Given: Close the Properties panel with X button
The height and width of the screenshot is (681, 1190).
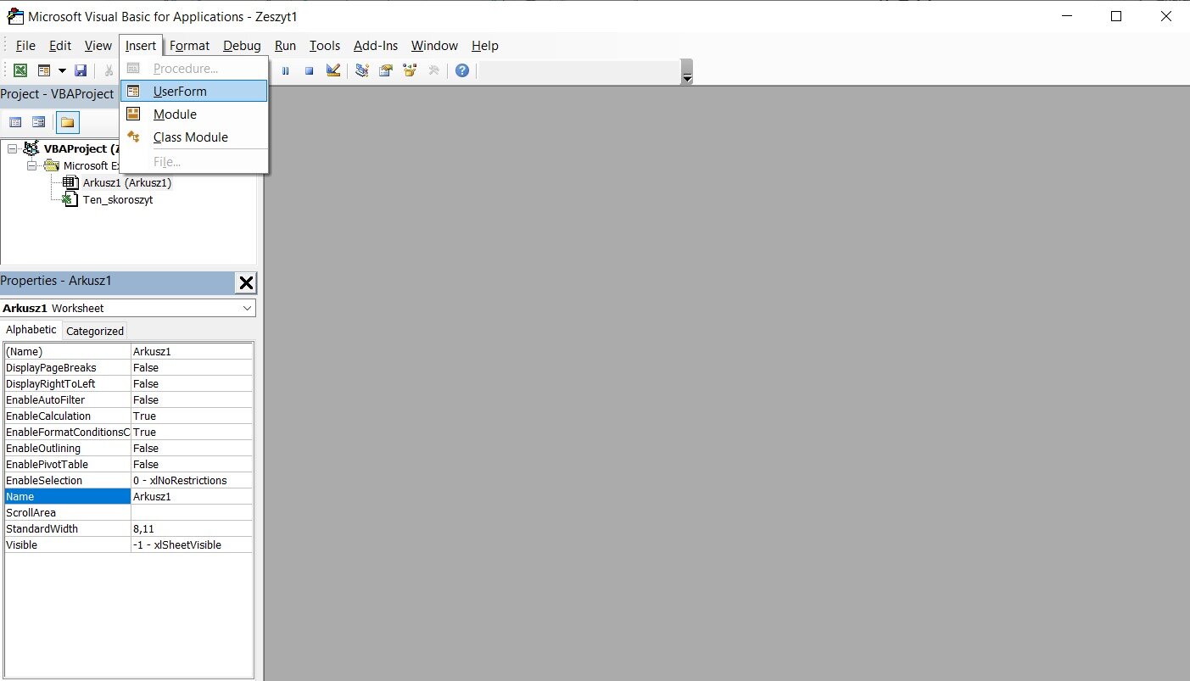Looking at the screenshot, I should 245,283.
